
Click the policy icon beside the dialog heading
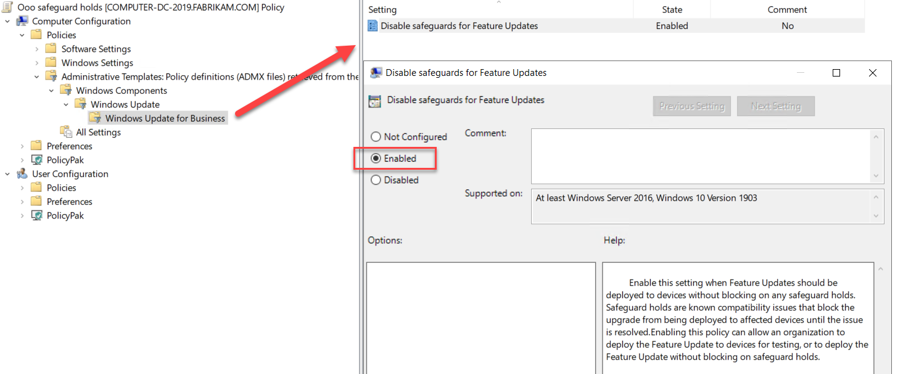[374, 101]
